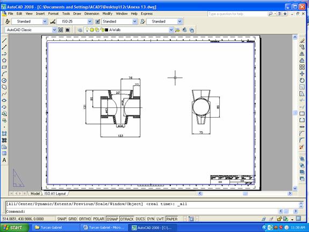
Task: Select the Spline drawing tool
Action: tap(4, 94)
